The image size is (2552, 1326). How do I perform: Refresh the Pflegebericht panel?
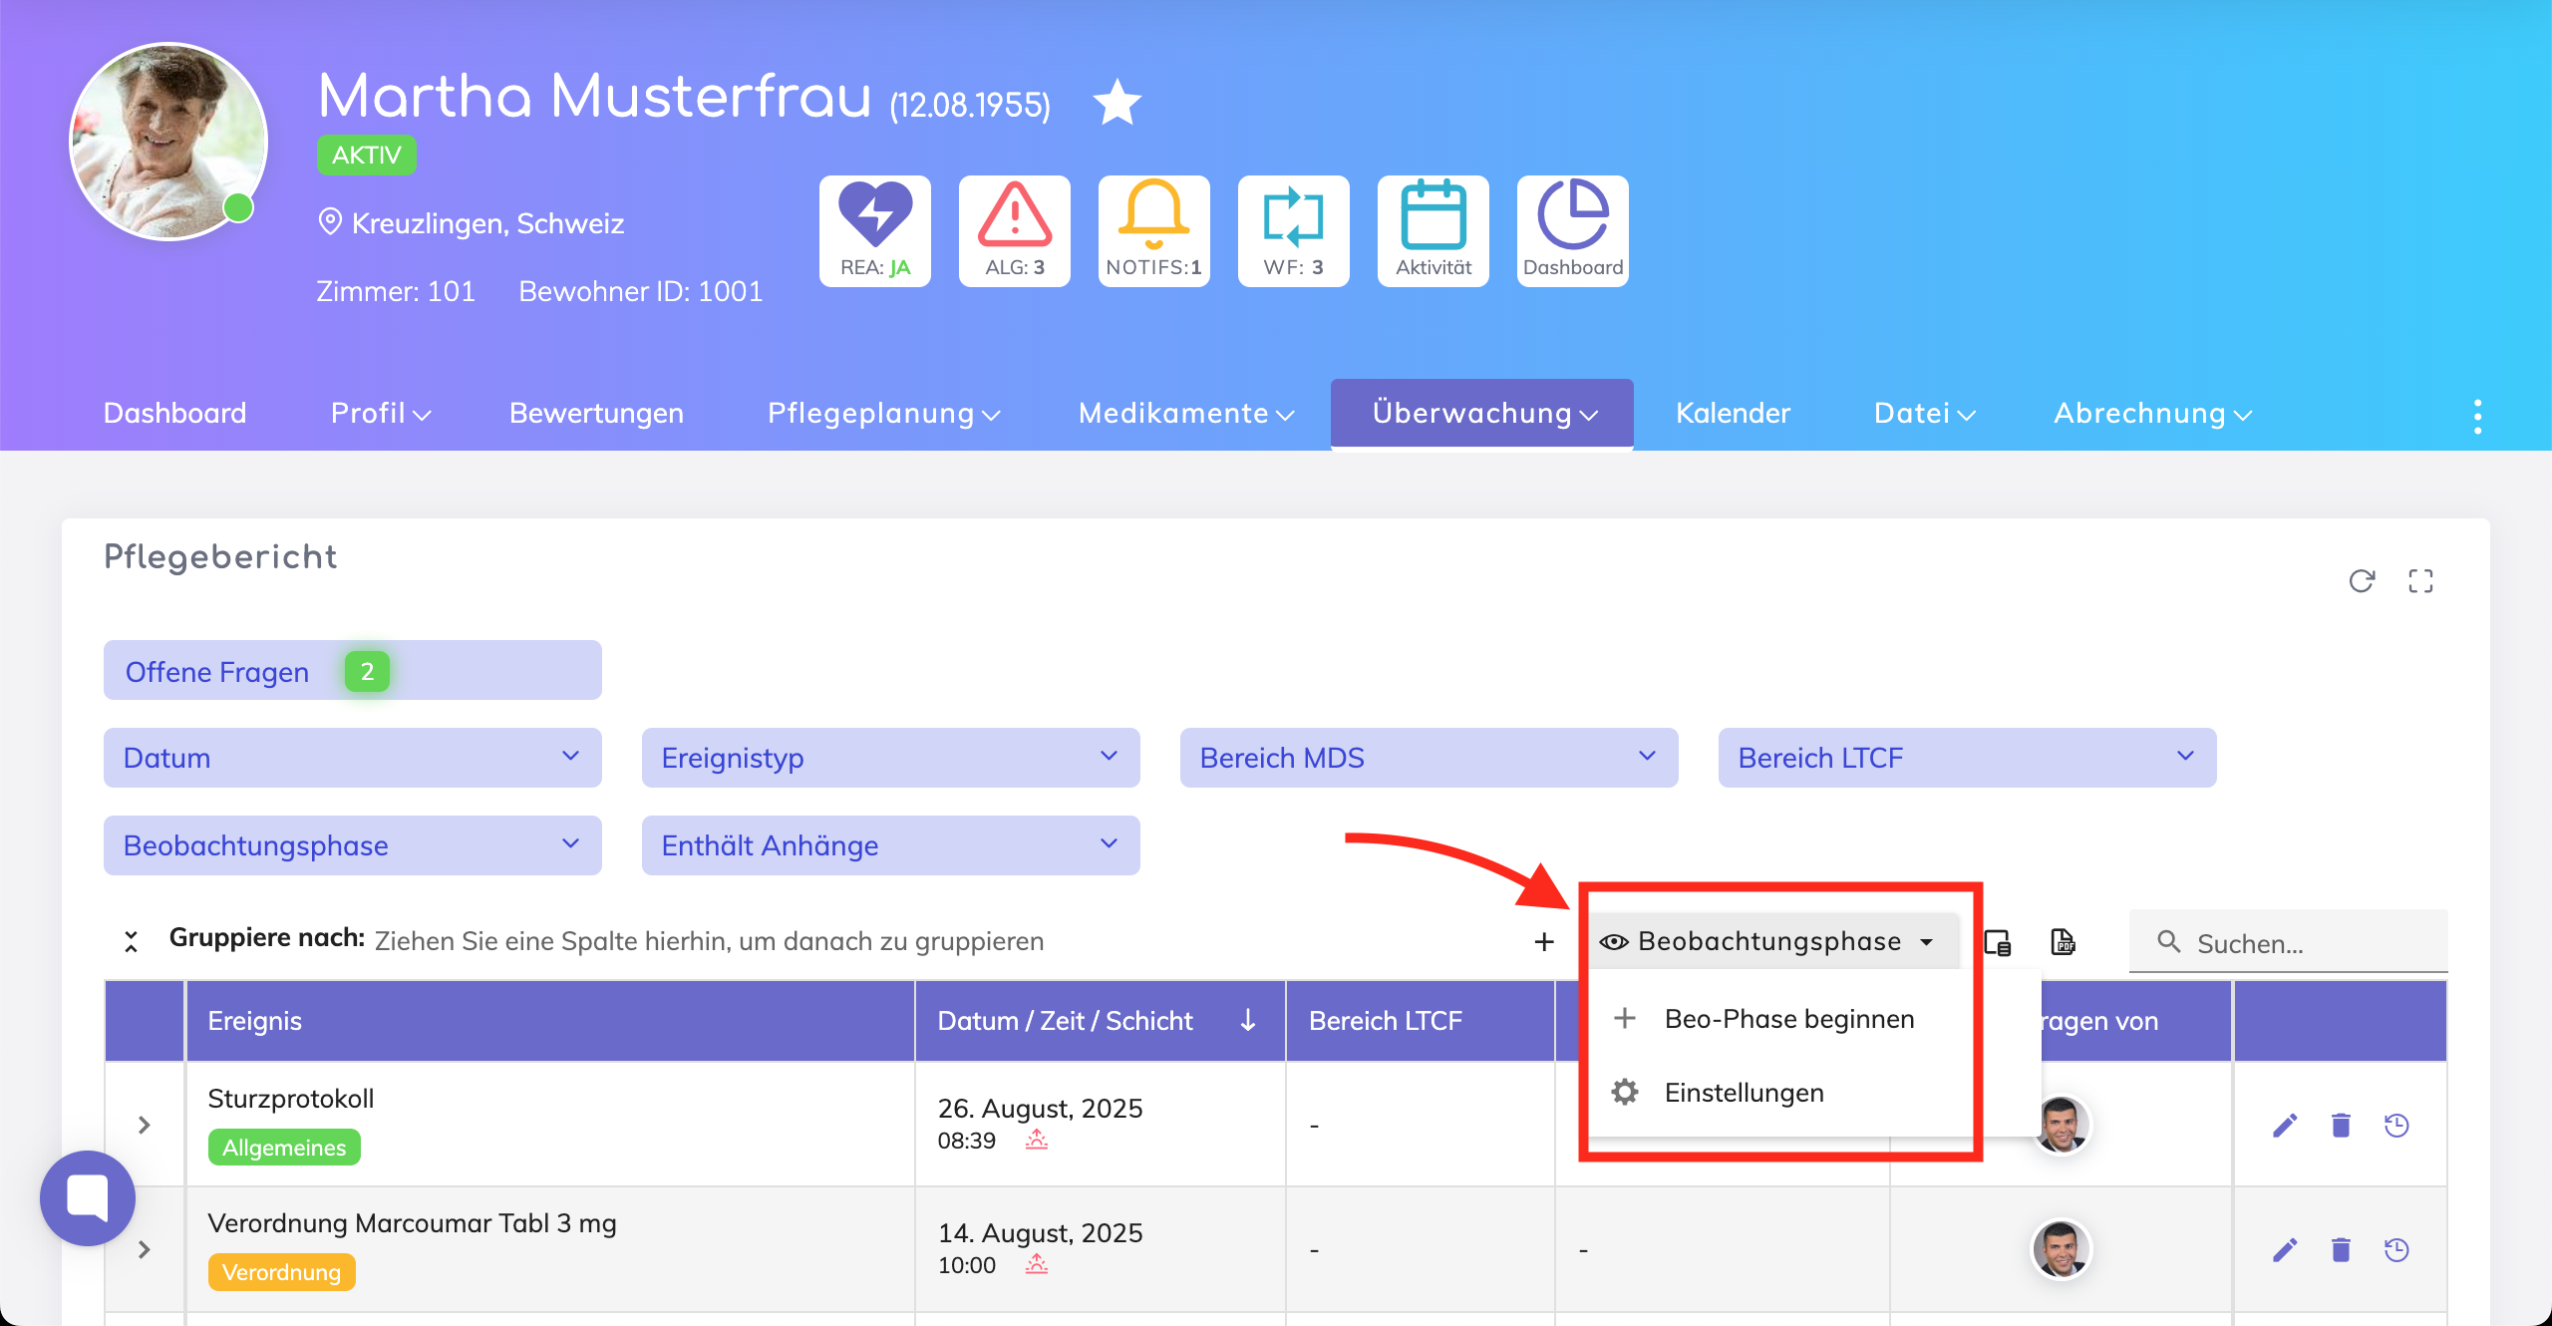(2361, 581)
